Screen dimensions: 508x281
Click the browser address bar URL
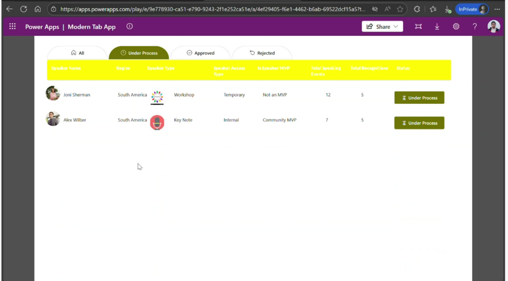tap(213, 9)
